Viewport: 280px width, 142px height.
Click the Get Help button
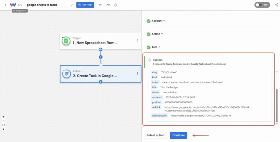(x=85, y=5)
